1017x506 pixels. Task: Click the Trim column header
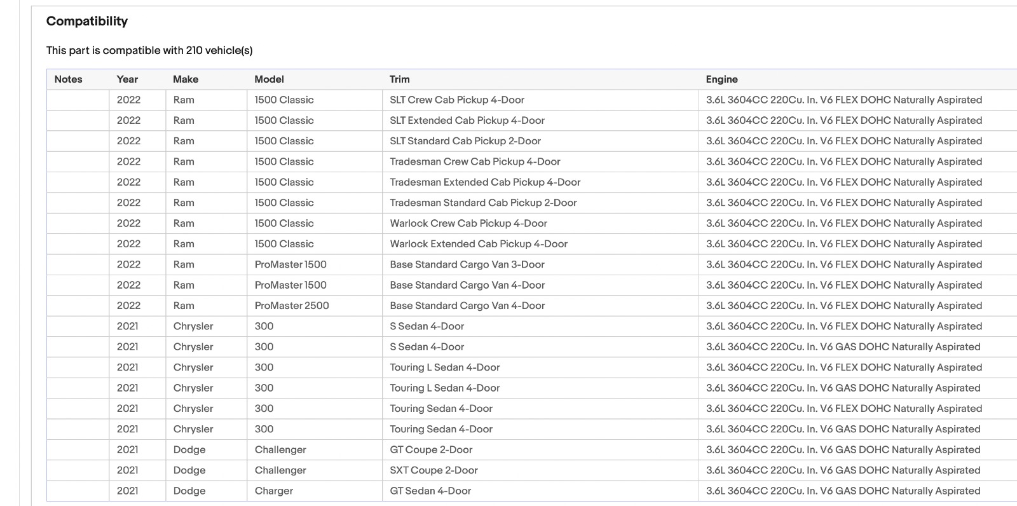[x=399, y=79]
